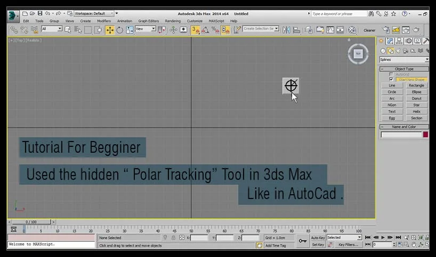This screenshot has height=257, width=436.
Task: Open the View reference coordinate dropdown
Action: click(x=146, y=29)
